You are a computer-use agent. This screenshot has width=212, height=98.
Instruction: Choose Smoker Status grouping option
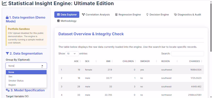click(26, 81)
